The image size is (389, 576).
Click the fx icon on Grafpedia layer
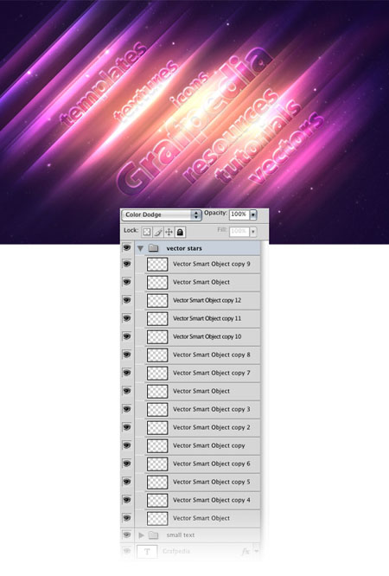click(x=246, y=551)
